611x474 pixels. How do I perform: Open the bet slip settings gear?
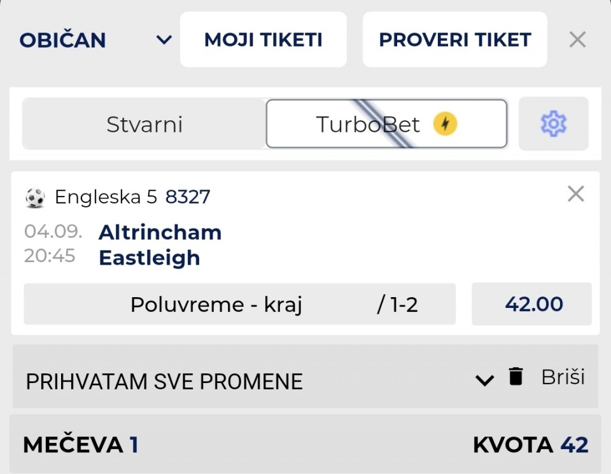click(x=553, y=124)
